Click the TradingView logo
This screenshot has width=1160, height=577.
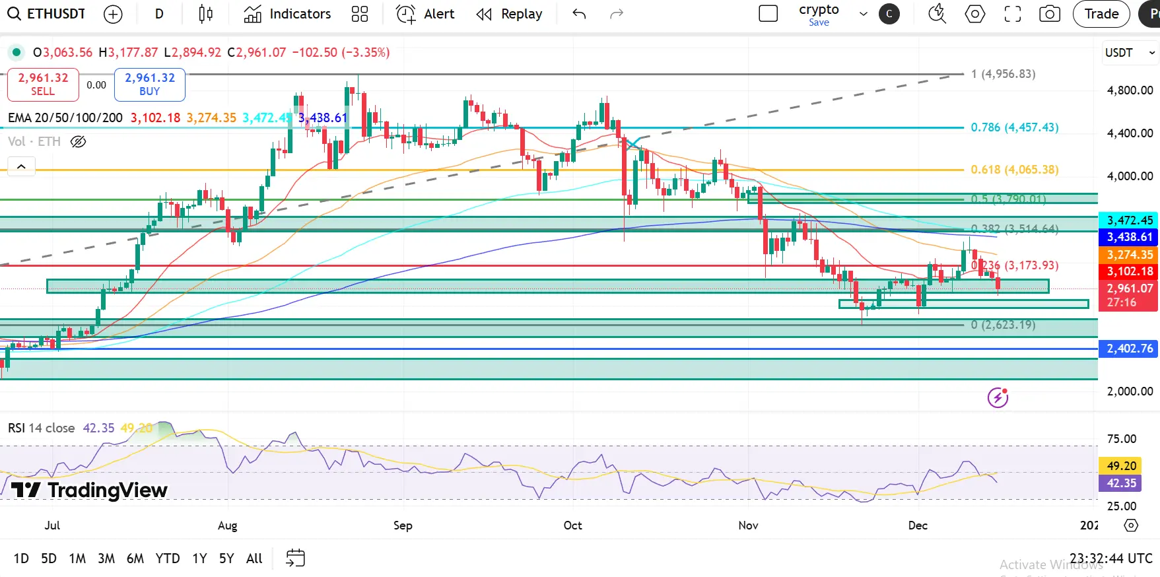(x=89, y=490)
